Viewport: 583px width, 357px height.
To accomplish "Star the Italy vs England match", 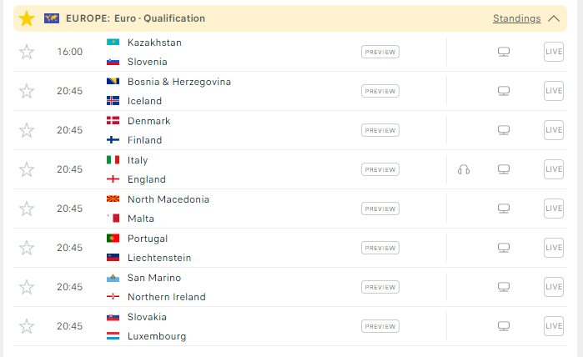I will coord(27,169).
